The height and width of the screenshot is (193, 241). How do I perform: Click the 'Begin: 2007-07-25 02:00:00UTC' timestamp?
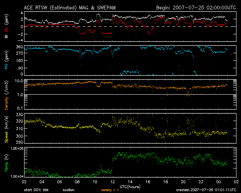(196, 8)
